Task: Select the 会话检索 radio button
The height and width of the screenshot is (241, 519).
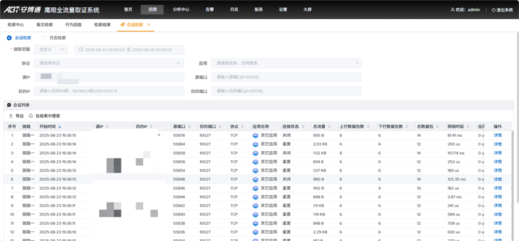Action: 10,37
